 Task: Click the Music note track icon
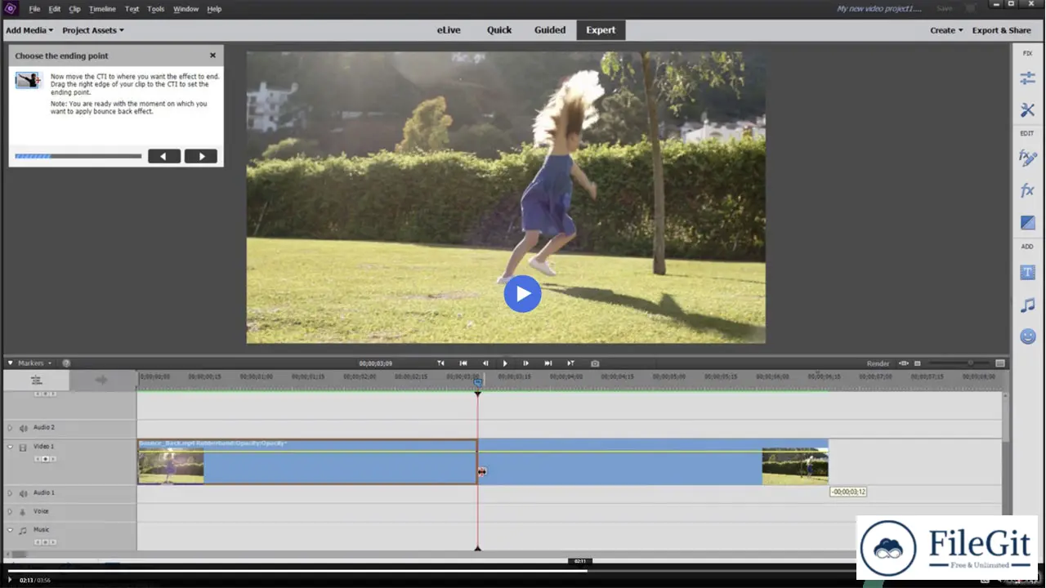point(23,530)
